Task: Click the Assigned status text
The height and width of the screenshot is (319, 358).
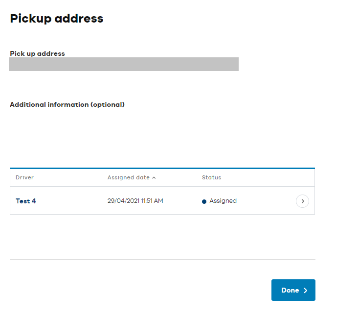Action: click(223, 201)
